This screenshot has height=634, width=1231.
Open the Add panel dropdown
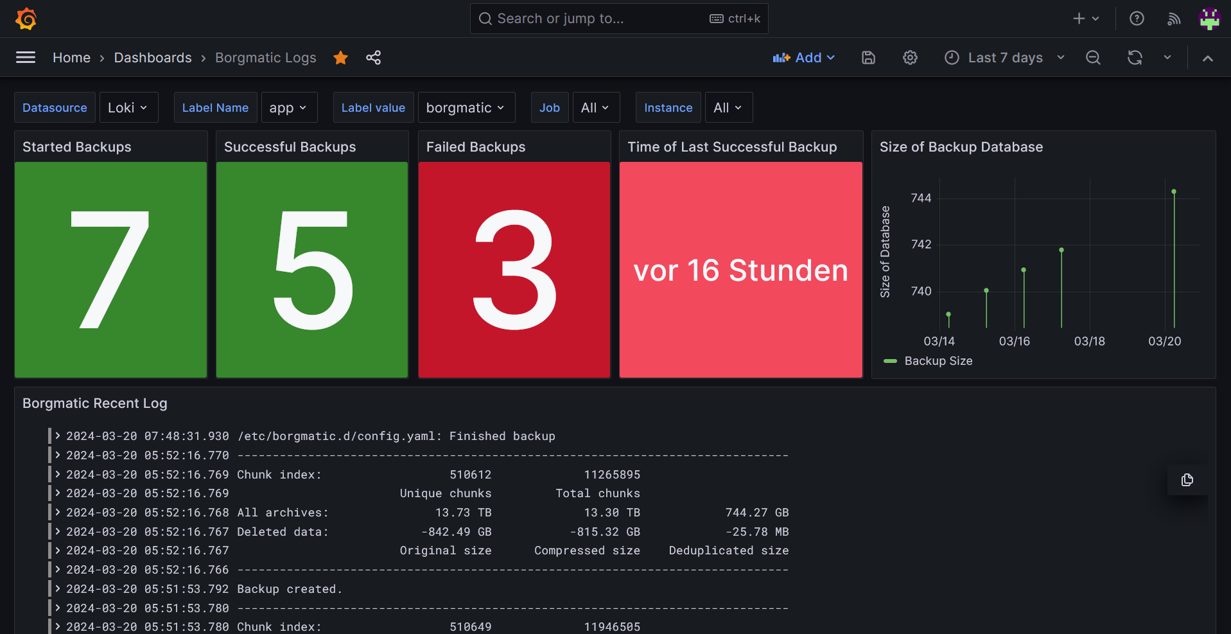(x=804, y=58)
